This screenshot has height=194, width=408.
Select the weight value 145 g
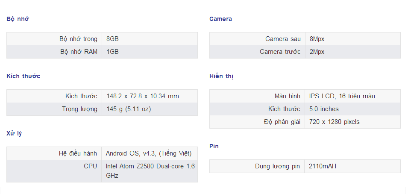[129, 109]
